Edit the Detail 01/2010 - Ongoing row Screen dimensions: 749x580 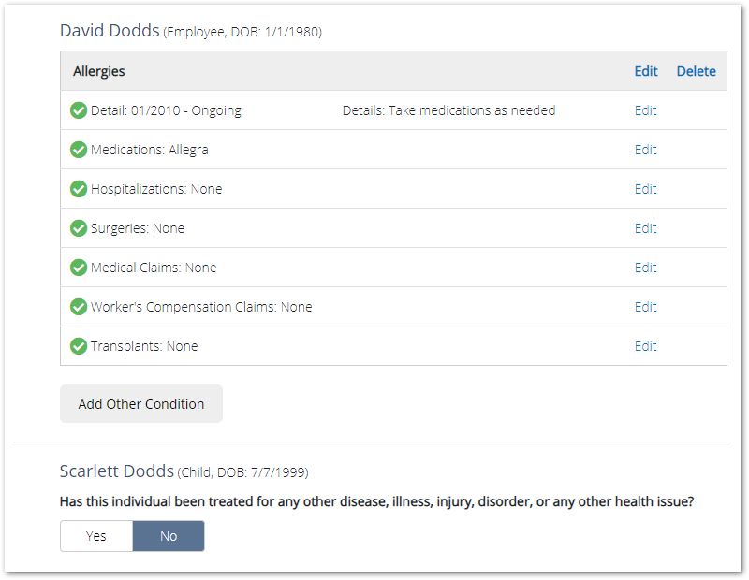coord(645,110)
